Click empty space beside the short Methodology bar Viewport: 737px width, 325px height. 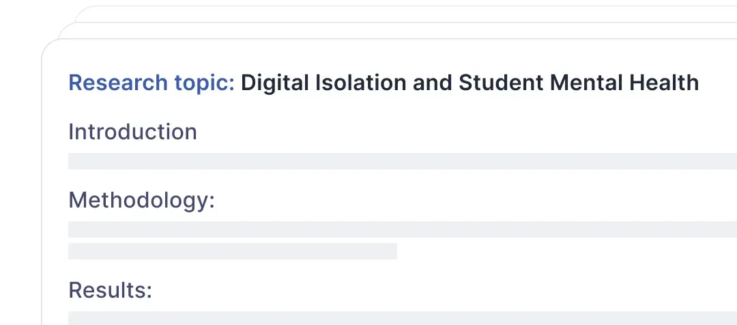564,251
